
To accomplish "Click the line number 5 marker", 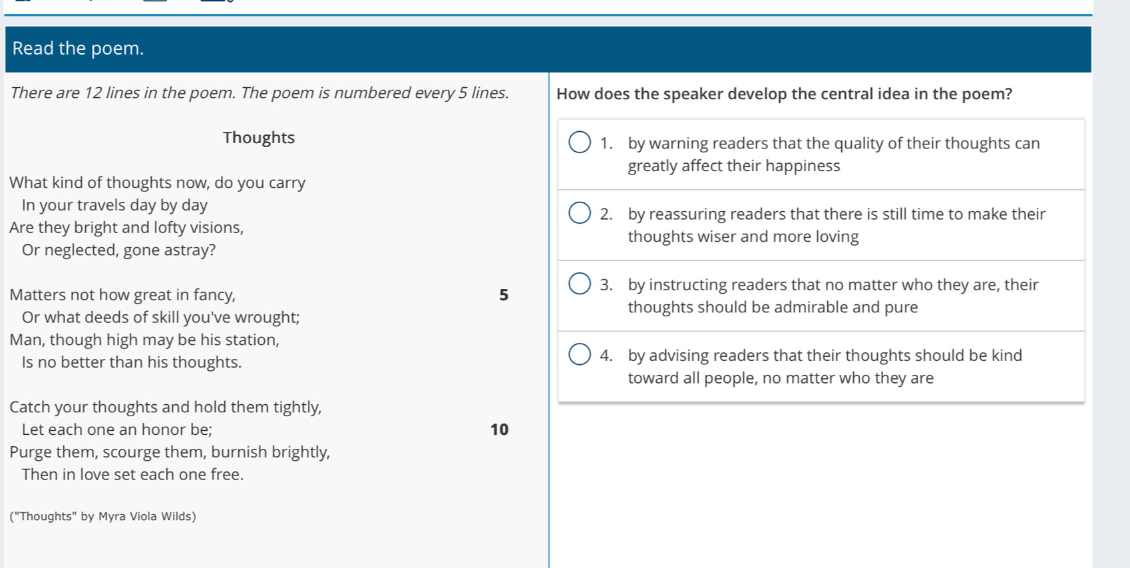I will pos(504,295).
